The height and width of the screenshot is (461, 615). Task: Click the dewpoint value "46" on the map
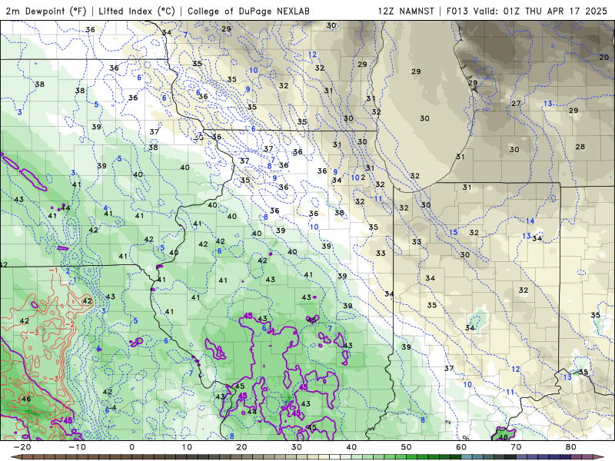coord(26,399)
